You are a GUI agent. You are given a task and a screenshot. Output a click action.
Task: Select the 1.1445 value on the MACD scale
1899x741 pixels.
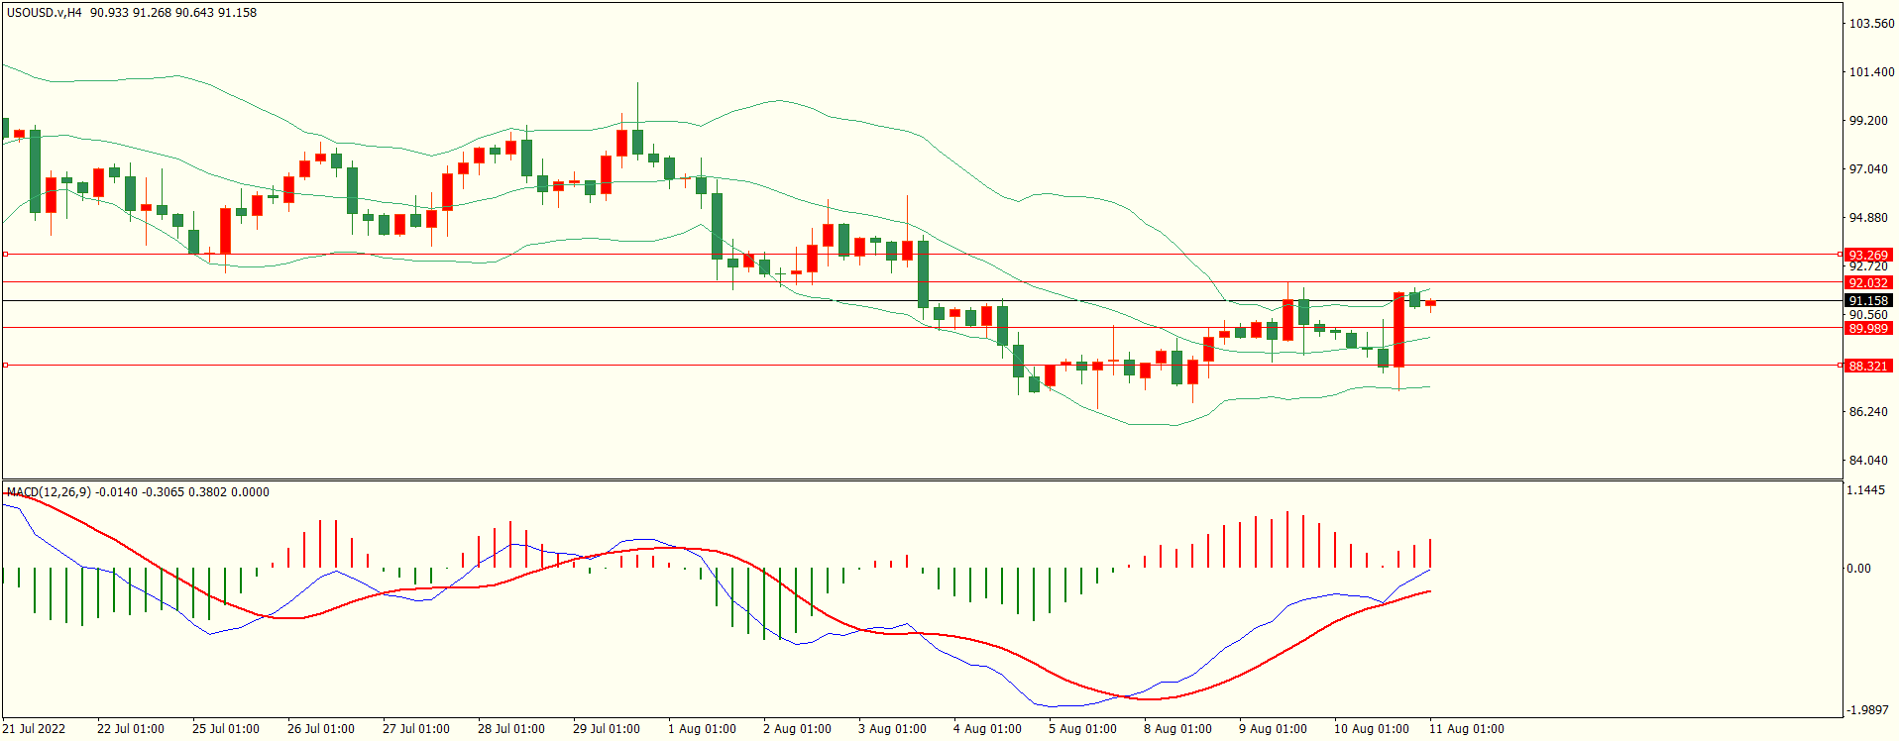tap(1866, 490)
